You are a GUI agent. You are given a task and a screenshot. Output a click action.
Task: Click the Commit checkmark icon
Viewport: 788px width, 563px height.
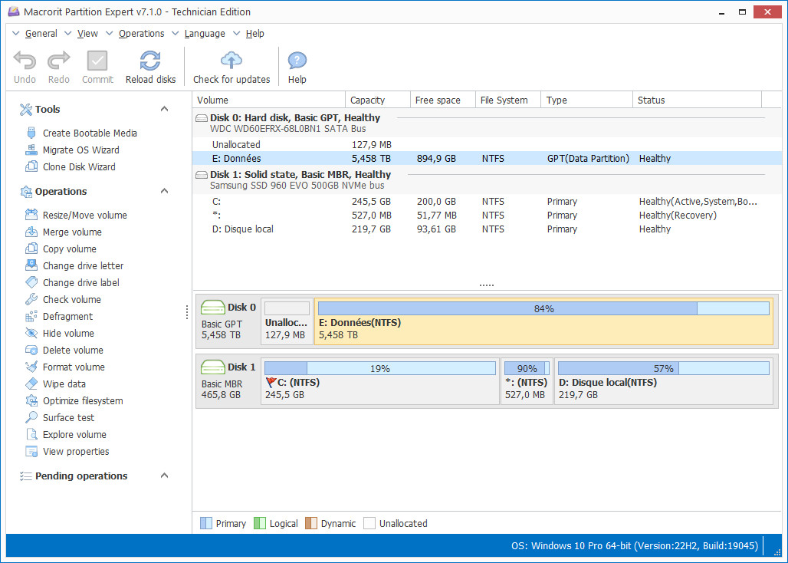tap(97, 61)
